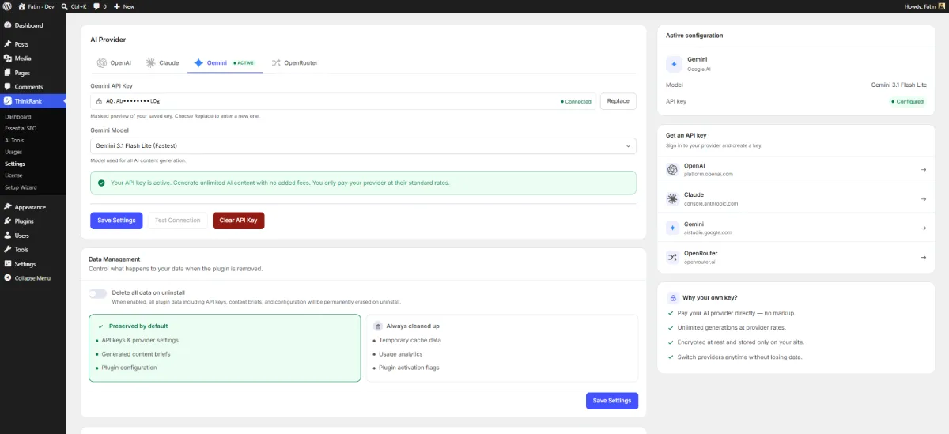Open the OpenAI arrow in Get an API key
Viewport: 949px width, 434px height.
tap(923, 169)
